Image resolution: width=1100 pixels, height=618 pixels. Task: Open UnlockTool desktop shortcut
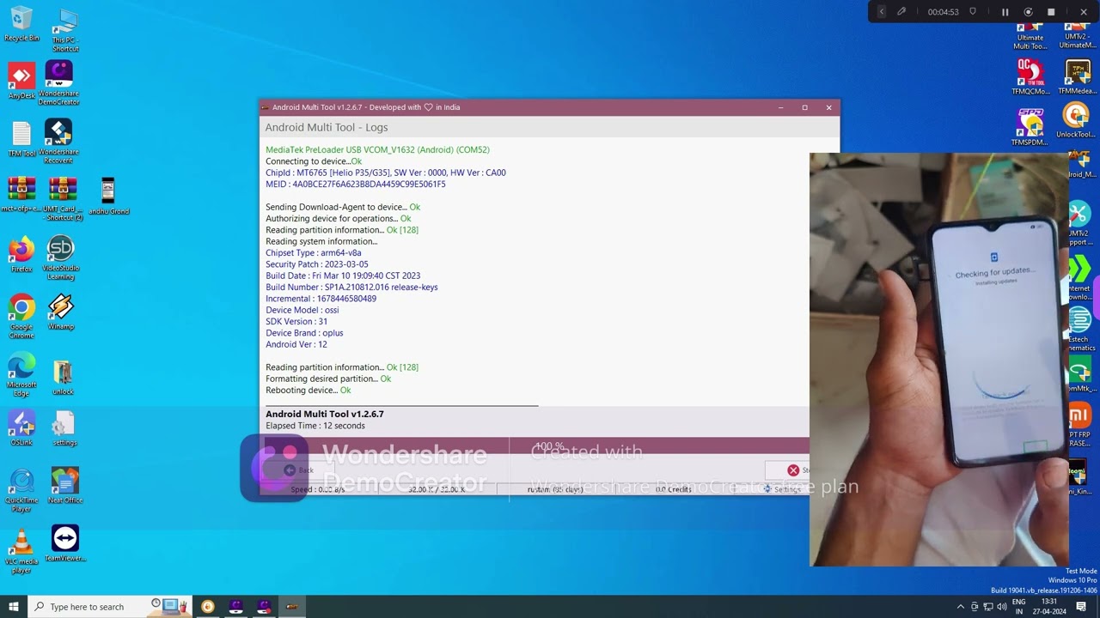pos(1075,116)
